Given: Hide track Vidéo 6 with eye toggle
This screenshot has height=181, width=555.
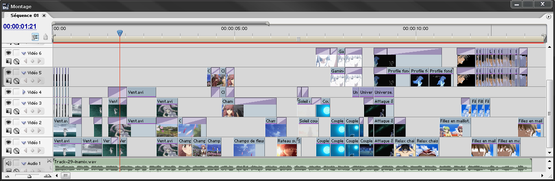Looking at the screenshot, I should [x=8, y=53].
